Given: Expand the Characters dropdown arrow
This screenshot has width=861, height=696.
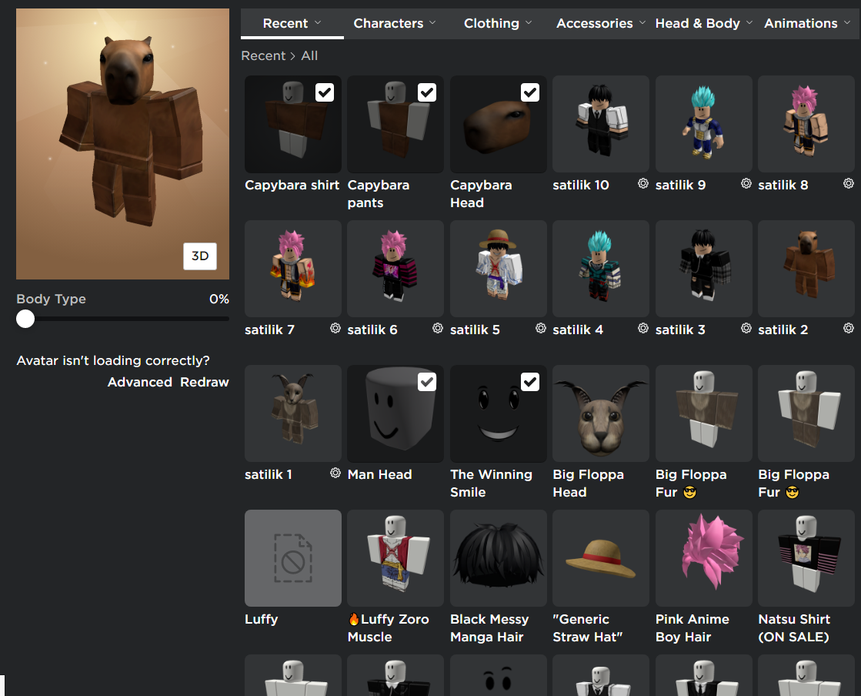Looking at the screenshot, I should (432, 22).
